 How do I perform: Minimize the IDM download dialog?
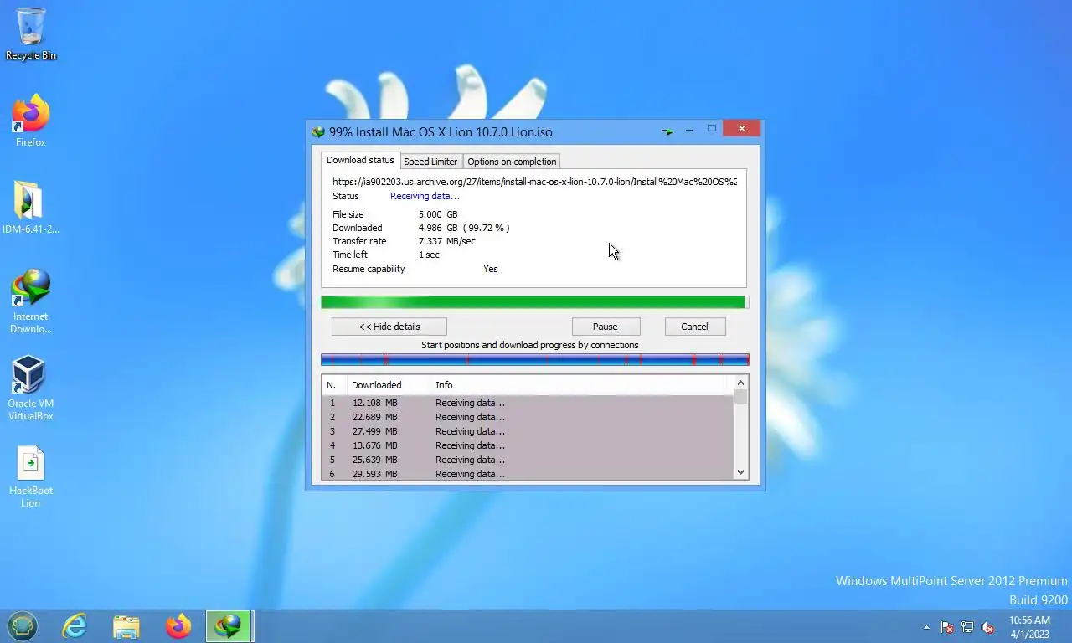[x=689, y=130]
